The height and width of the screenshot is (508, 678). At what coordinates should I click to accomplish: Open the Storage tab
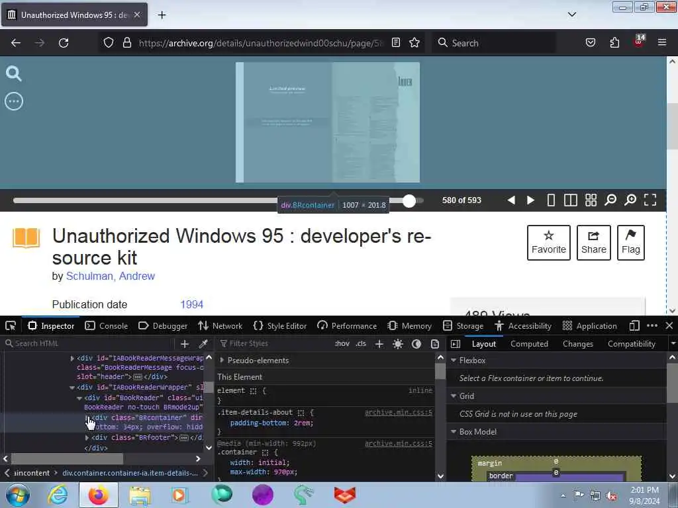coord(463,326)
